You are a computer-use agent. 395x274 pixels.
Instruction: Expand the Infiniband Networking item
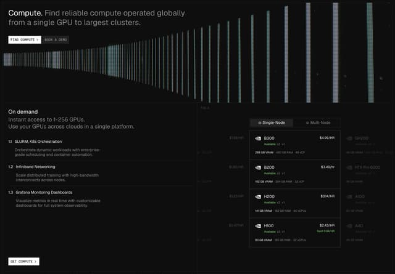[35, 167]
